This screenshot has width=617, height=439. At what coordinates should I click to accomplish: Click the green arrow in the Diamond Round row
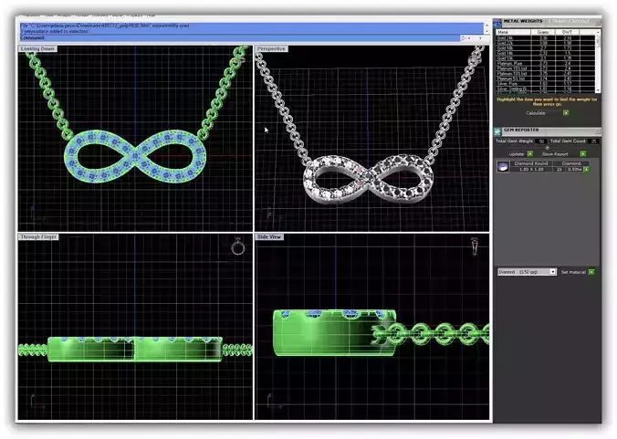(x=586, y=169)
